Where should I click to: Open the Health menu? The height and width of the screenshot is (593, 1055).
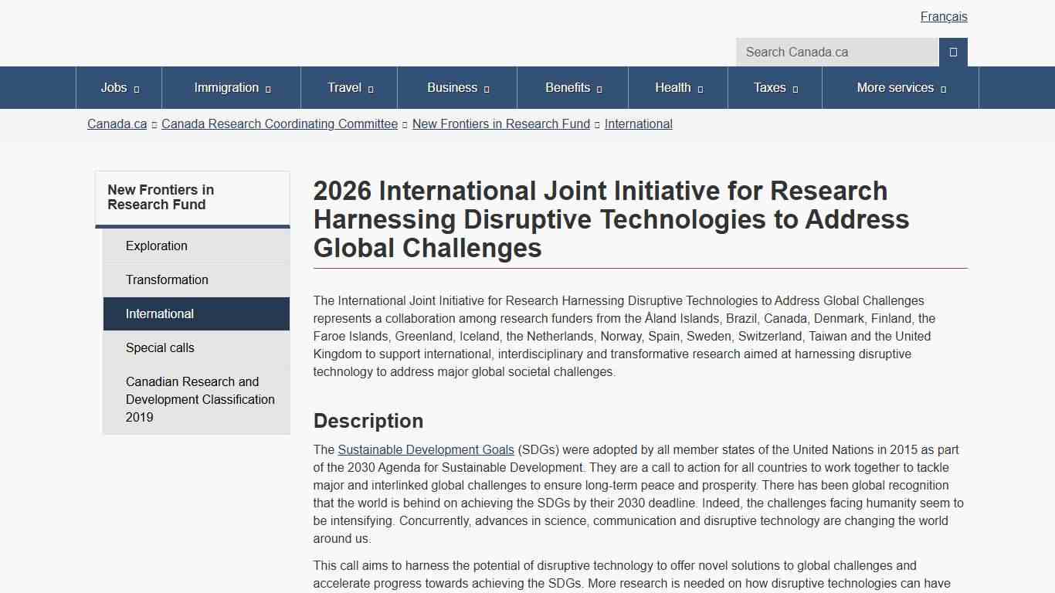tap(677, 87)
